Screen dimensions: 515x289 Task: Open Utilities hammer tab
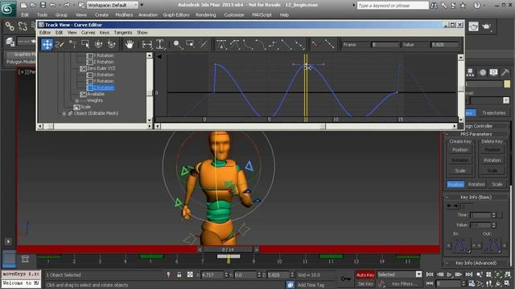pos(505,72)
